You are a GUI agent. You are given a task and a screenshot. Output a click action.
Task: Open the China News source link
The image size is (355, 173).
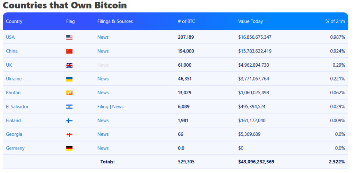tap(103, 51)
